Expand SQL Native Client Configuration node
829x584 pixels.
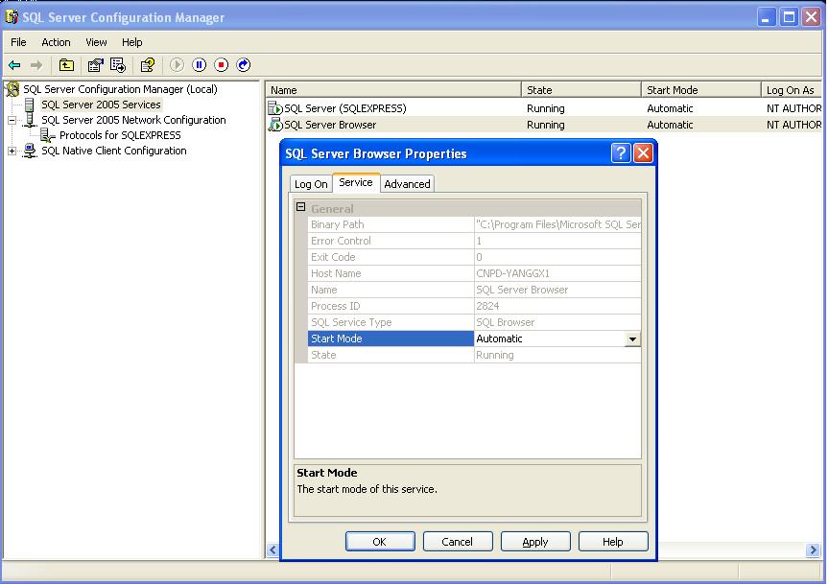(x=12, y=151)
